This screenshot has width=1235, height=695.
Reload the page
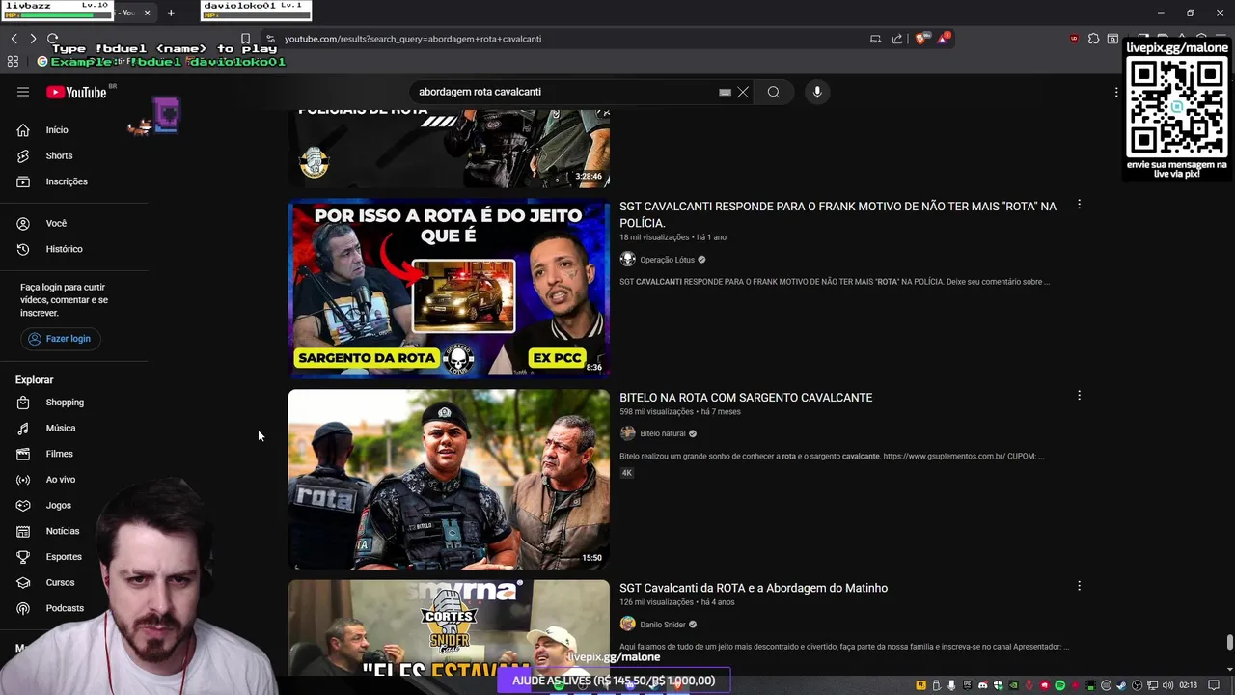(52, 39)
